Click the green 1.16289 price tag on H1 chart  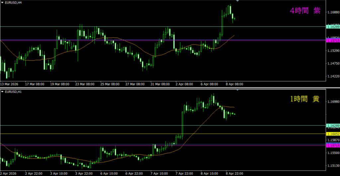pos(333,126)
